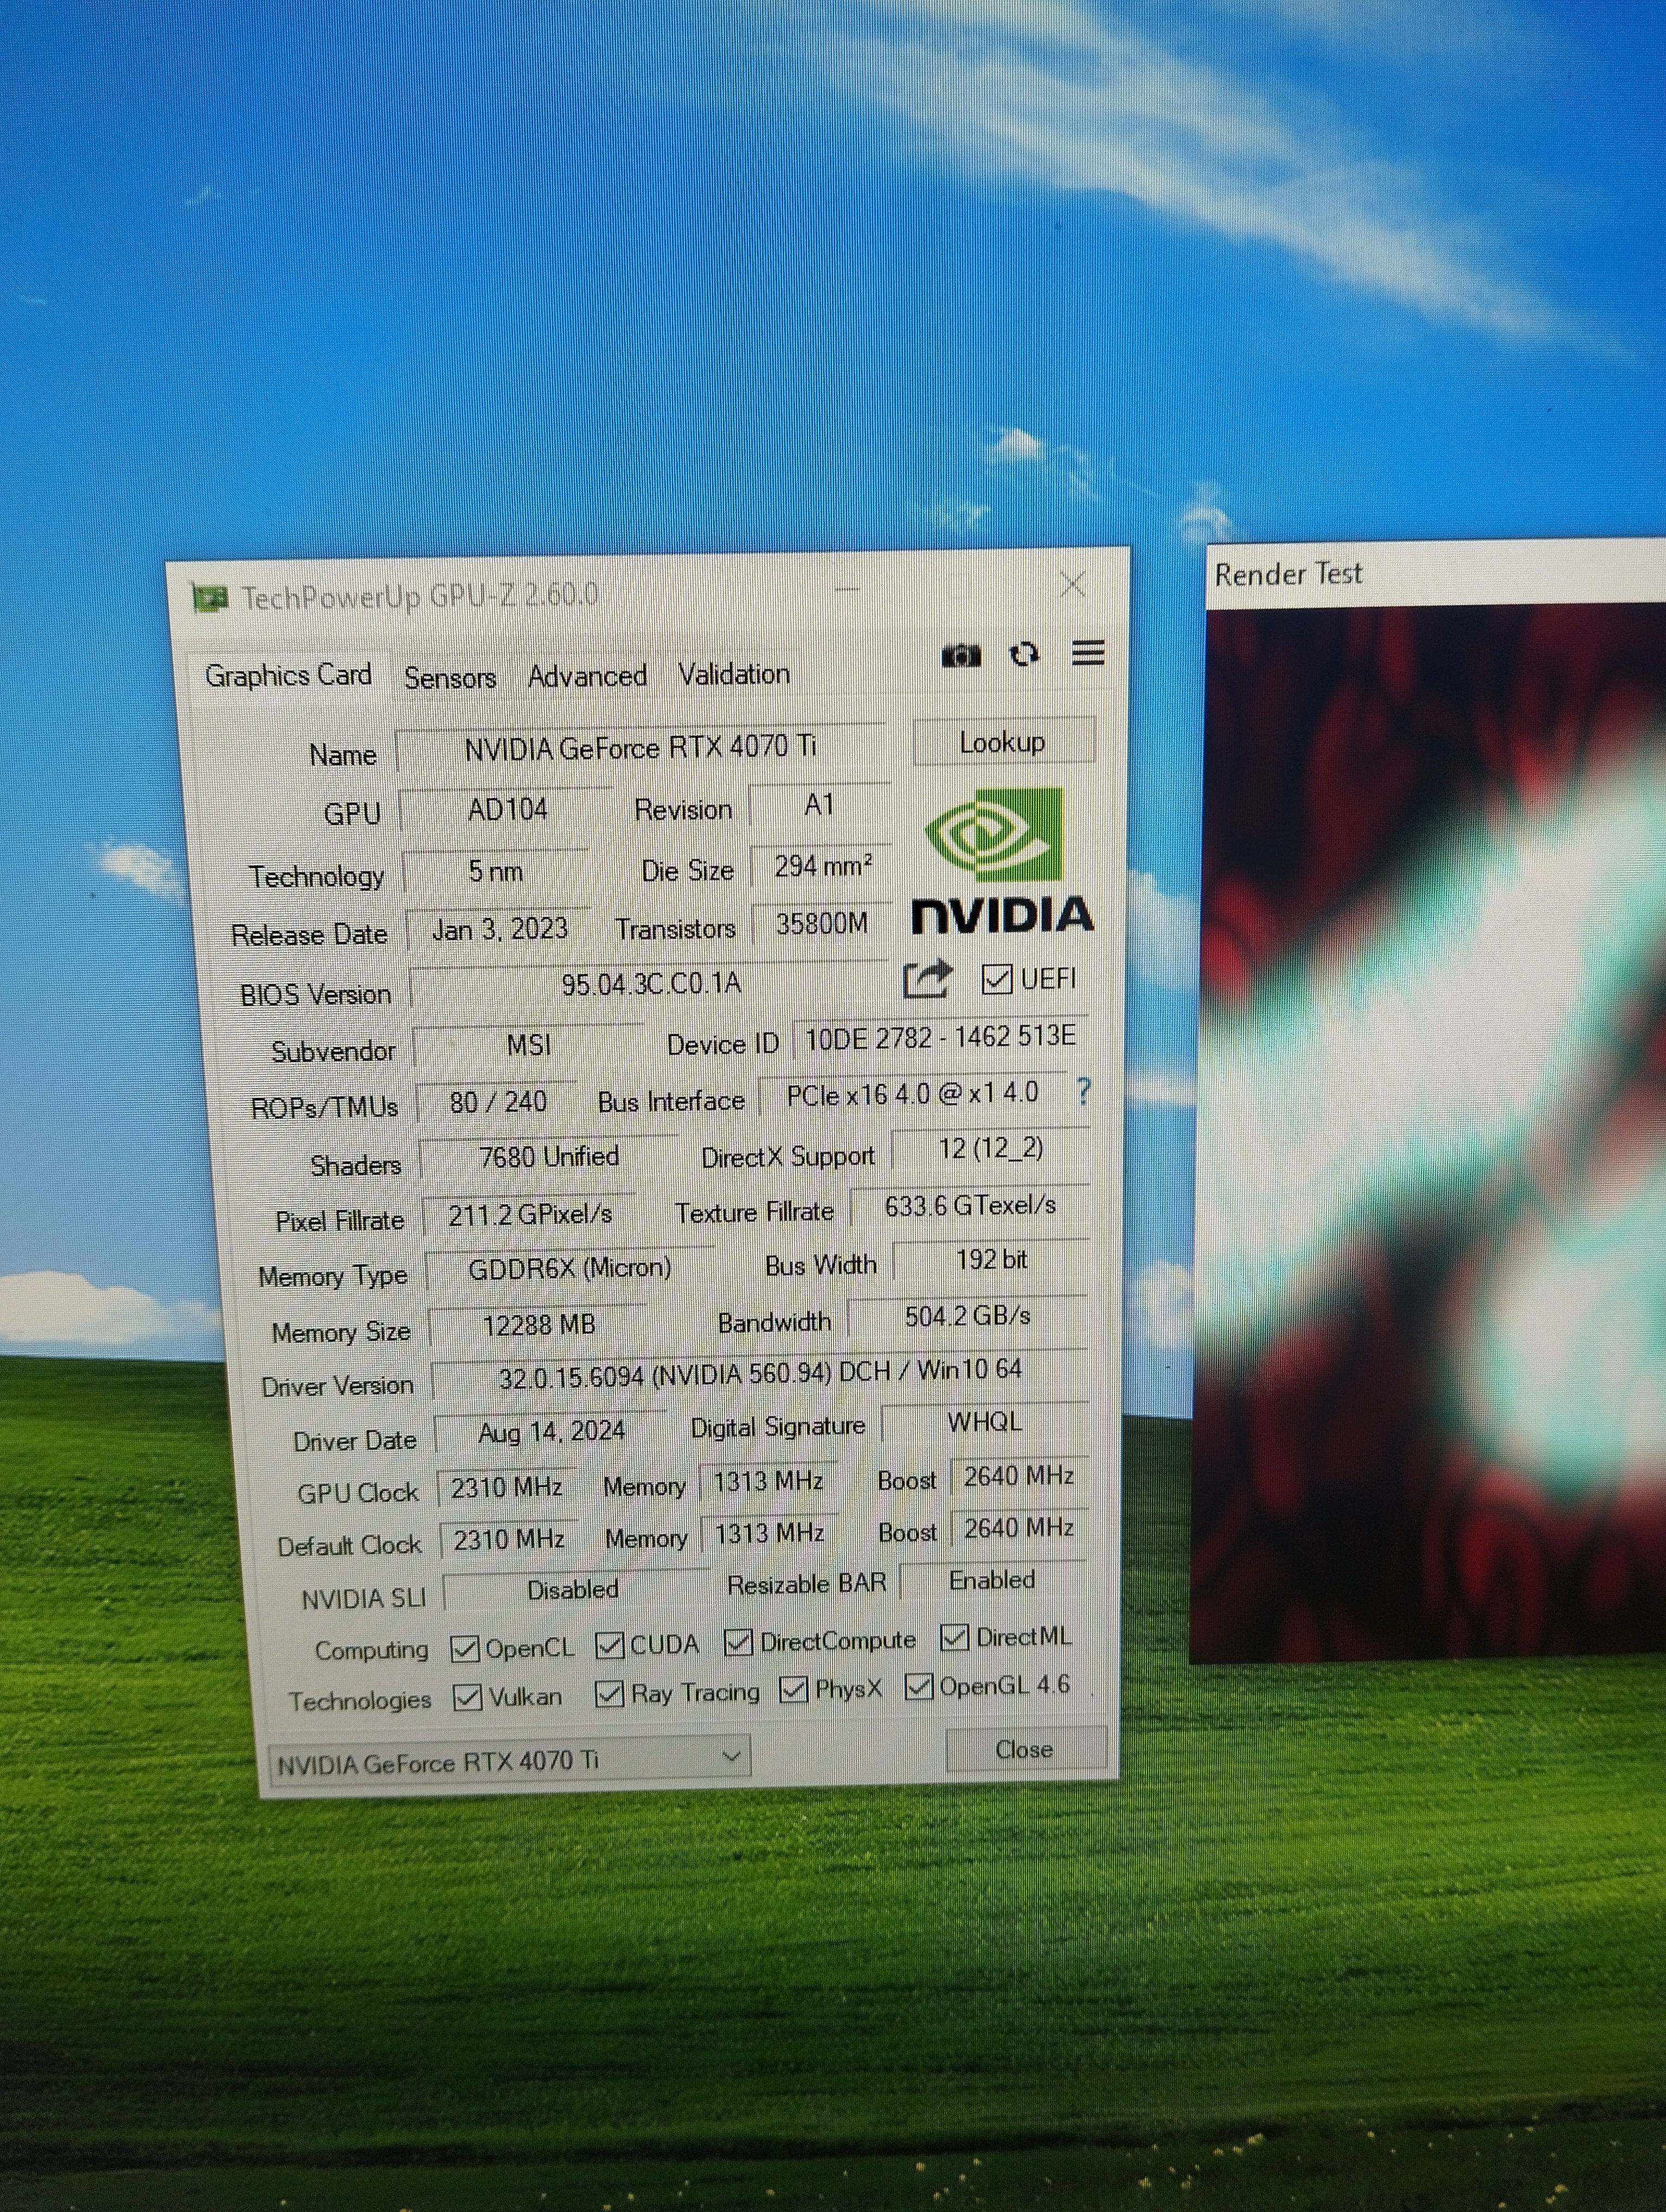The width and height of the screenshot is (1666, 2212).
Task: Expand the GPU selection dropdown
Action: pos(732,1757)
